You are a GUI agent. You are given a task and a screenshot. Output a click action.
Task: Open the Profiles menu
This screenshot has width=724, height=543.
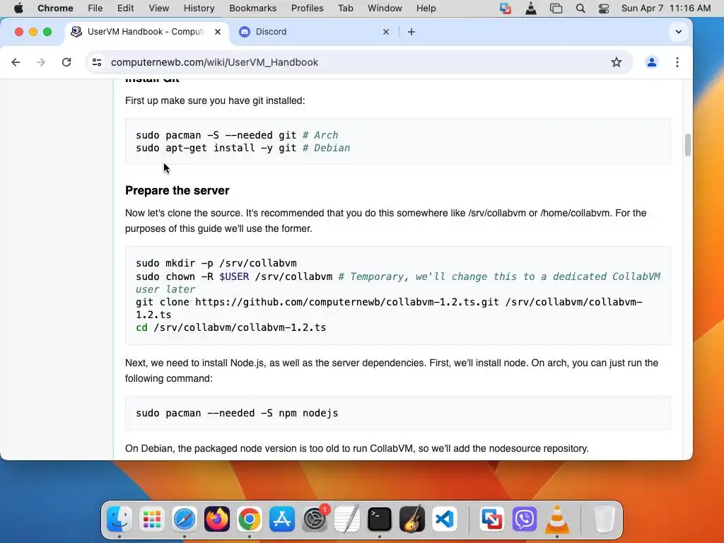(x=307, y=8)
